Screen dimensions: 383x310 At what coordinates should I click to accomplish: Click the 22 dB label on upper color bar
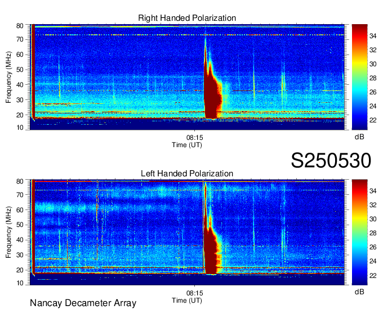(x=373, y=120)
